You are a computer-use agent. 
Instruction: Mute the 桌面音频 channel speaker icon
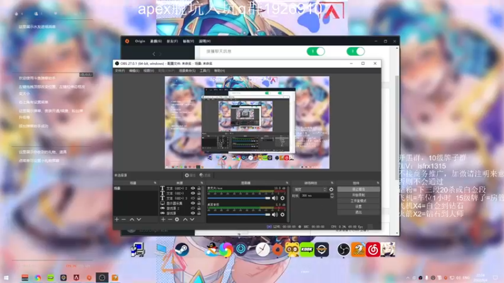tap(275, 214)
